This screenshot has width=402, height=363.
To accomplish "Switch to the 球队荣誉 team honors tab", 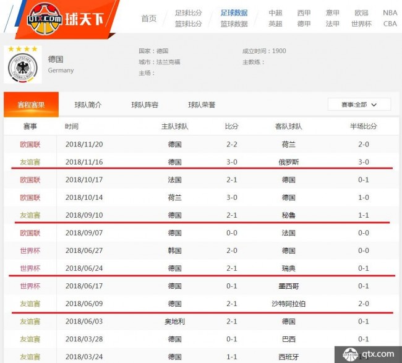I will click(202, 105).
